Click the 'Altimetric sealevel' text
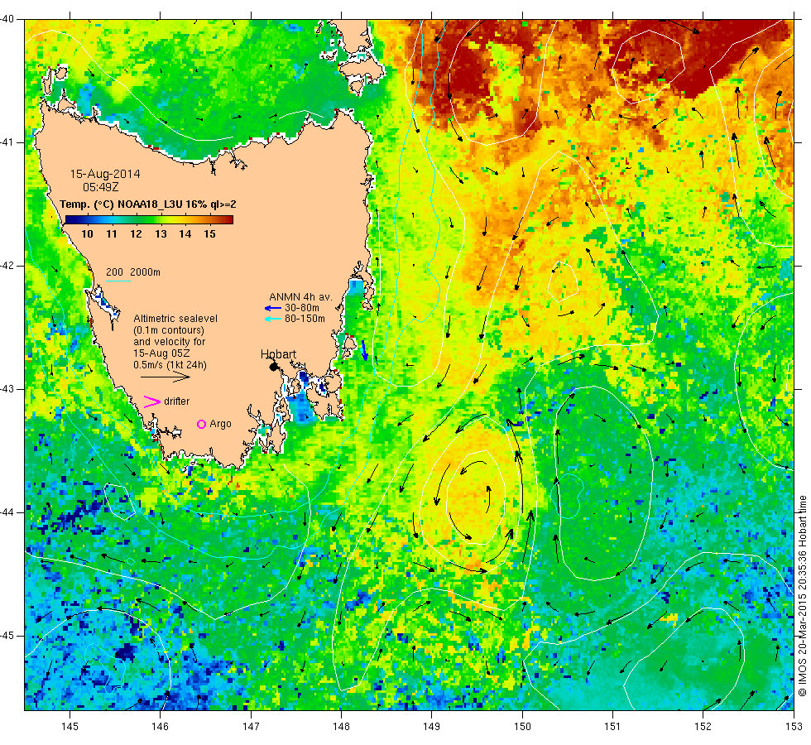The width and height of the screenshot is (811, 745). coord(175,319)
